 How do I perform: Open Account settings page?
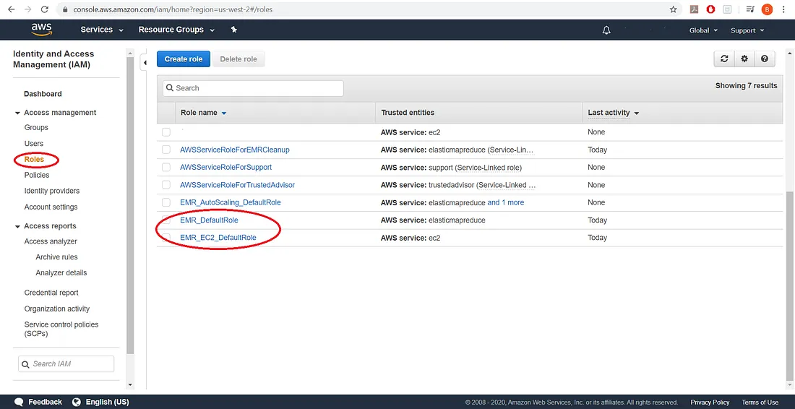(x=51, y=207)
